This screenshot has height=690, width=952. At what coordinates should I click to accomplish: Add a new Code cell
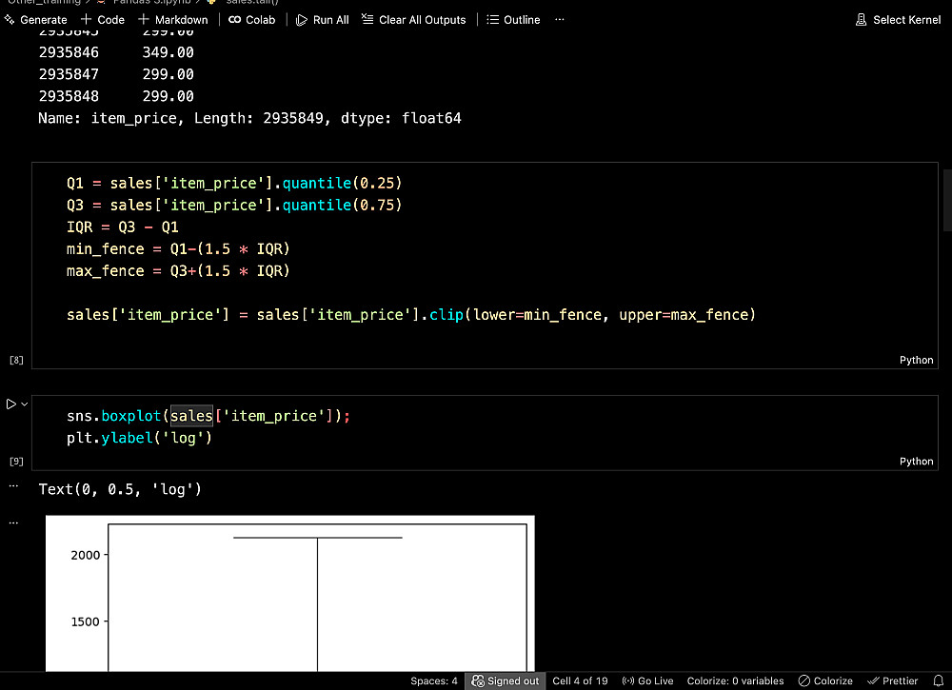[103, 19]
